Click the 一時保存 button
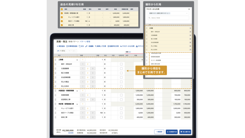This screenshot has height=138, width=245. (159, 132)
